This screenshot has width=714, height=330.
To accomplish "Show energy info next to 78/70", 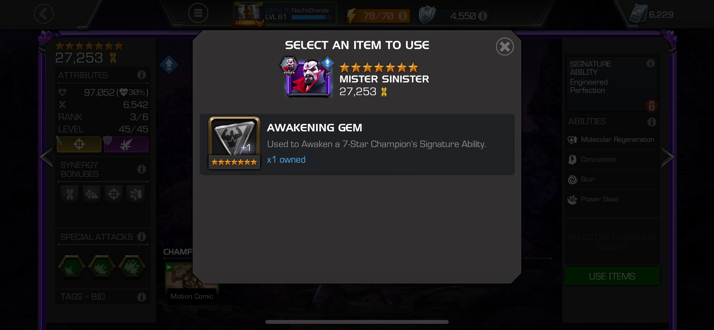I will click(x=402, y=16).
